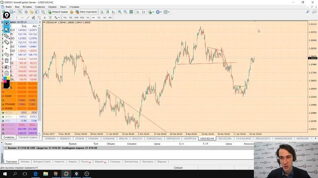This screenshot has height=178, width=318.
Task: Switch to the GBPUSD,H4 chart tab
Action: tap(173, 138)
